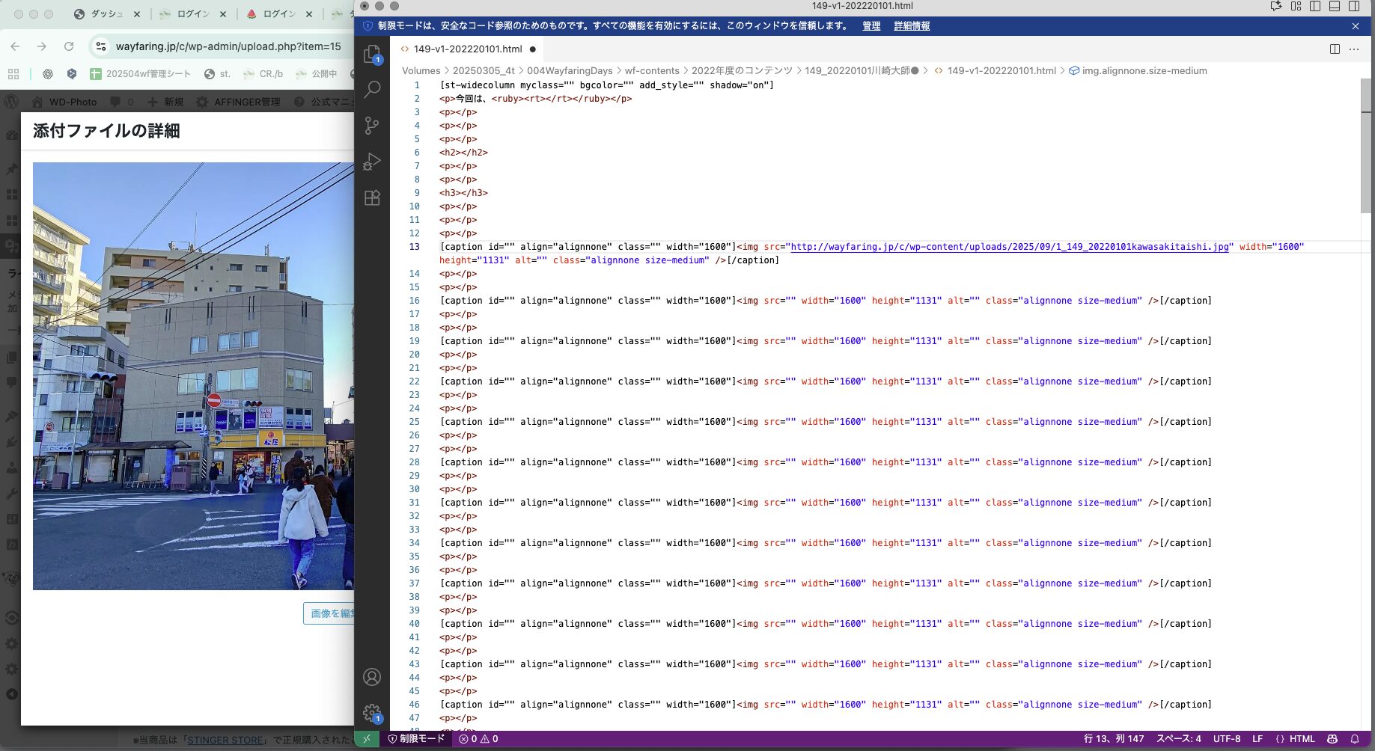1375x751 pixels.
Task: Open the Explorer view in activity bar
Action: click(372, 55)
